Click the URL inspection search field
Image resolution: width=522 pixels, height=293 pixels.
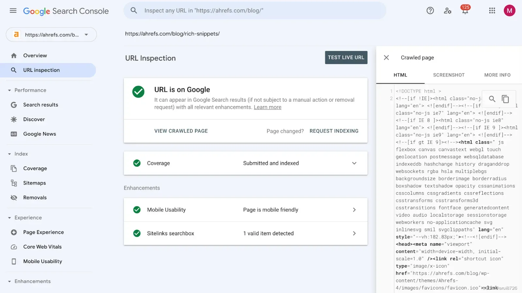[x=254, y=11]
